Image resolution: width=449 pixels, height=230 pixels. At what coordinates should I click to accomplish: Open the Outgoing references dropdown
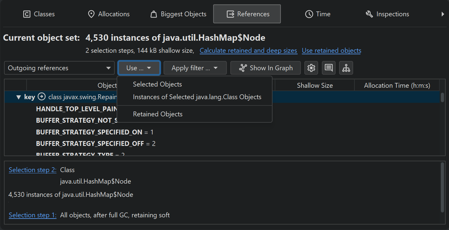point(59,68)
